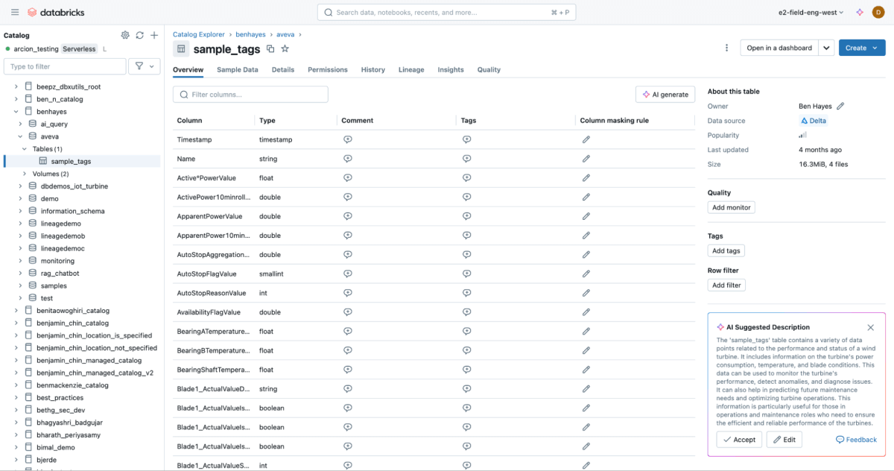Open the Lineage tab
The height and width of the screenshot is (471, 894).
point(411,69)
